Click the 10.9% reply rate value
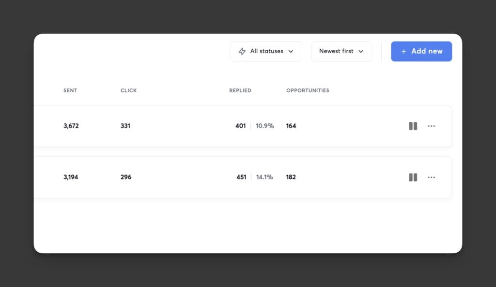The width and height of the screenshot is (496, 287). [264, 126]
